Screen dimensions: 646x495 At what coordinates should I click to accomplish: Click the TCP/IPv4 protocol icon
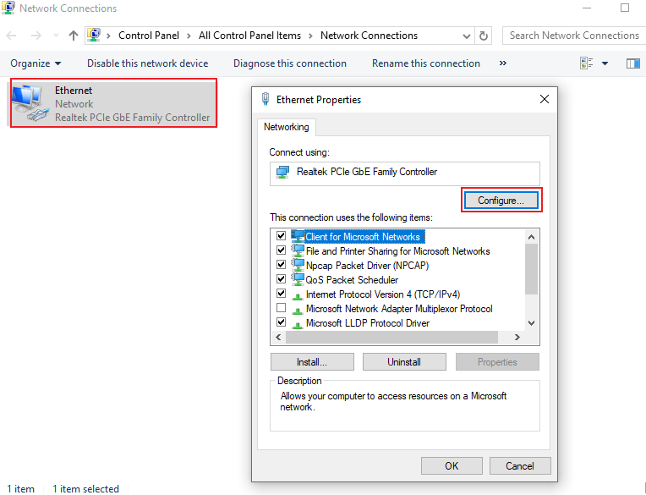click(x=297, y=296)
